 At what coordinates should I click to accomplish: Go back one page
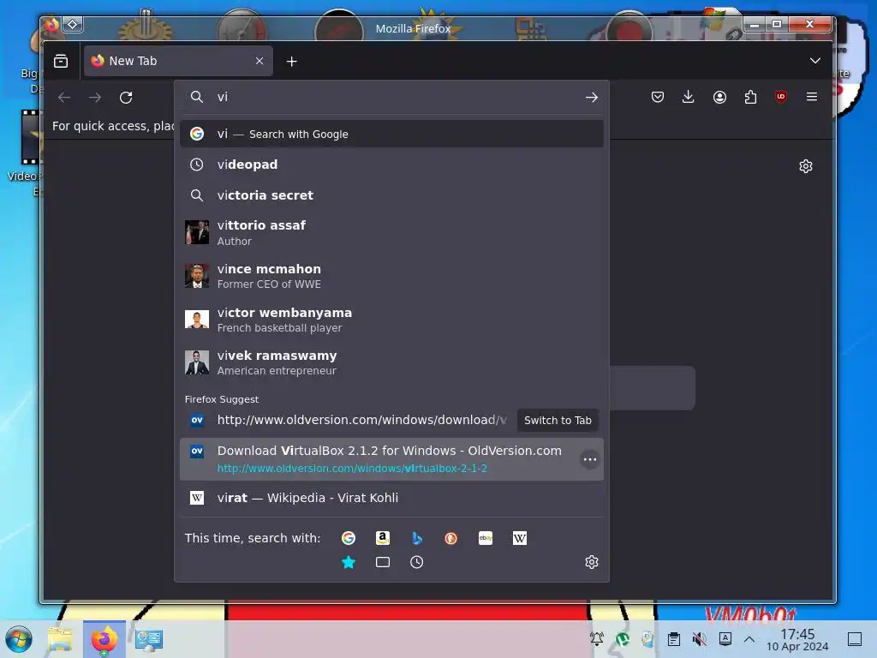point(64,98)
